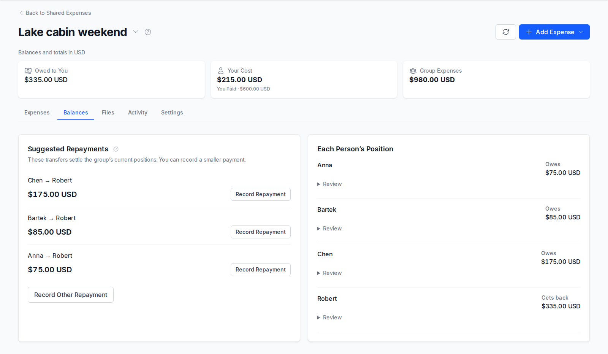Click the Lake cabin weekend title
608x354 pixels.
pos(73,32)
